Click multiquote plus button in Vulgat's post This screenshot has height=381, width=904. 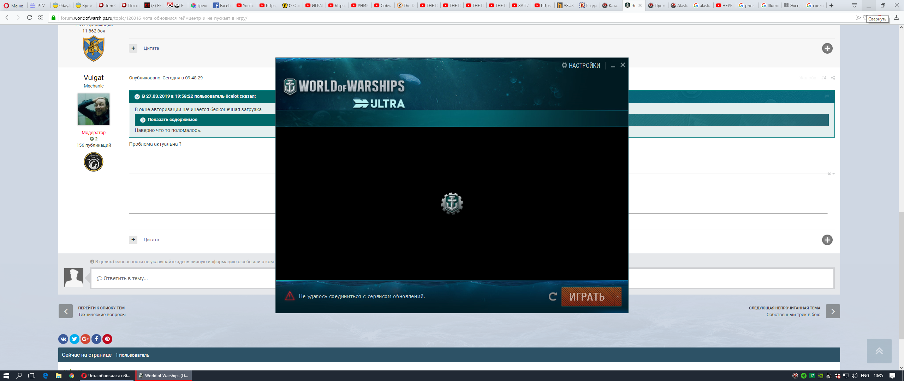(x=133, y=240)
